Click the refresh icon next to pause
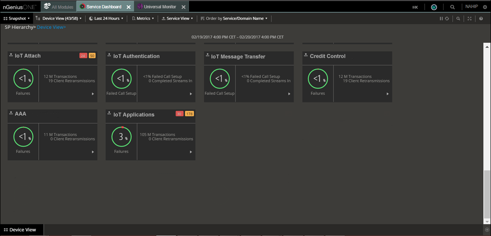The image size is (491, 236). pyautogui.click(x=447, y=18)
